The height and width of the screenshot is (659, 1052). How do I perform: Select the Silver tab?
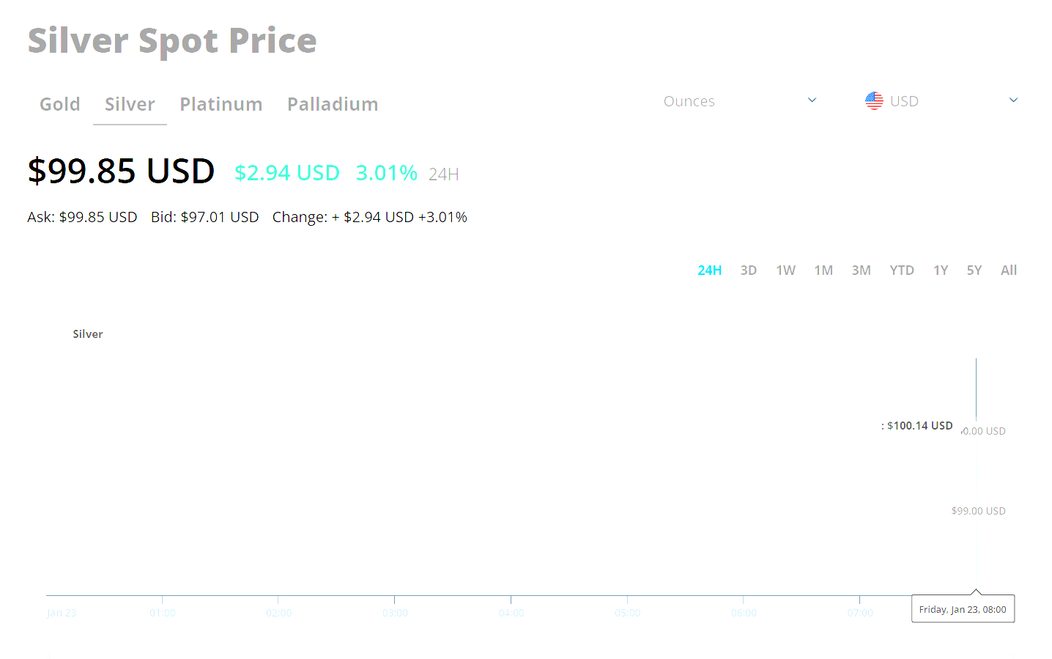tap(130, 104)
